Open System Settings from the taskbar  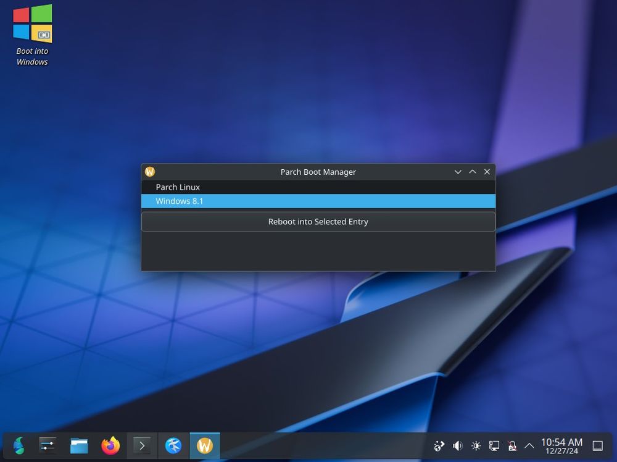48,446
